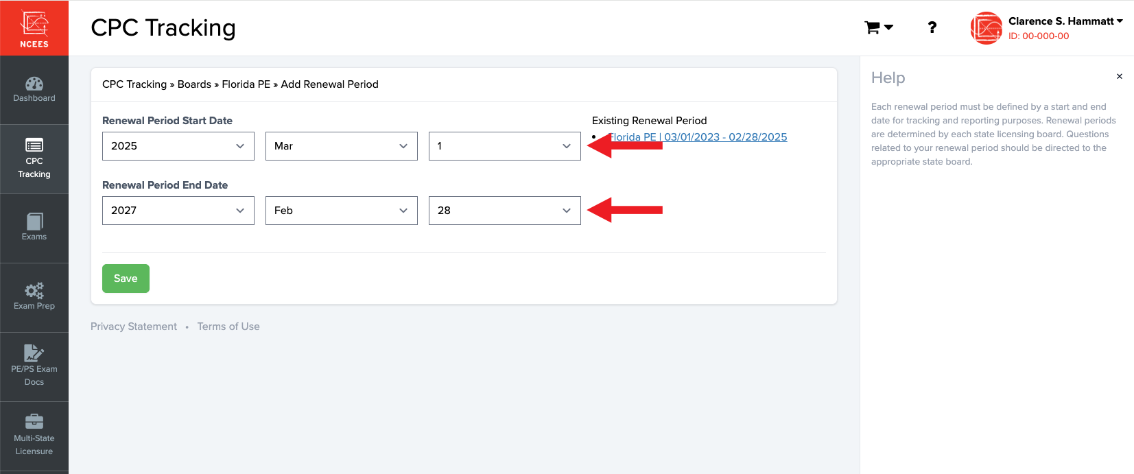Go to the Exams section
This screenshot has height=474, width=1134.
click(x=34, y=228)
